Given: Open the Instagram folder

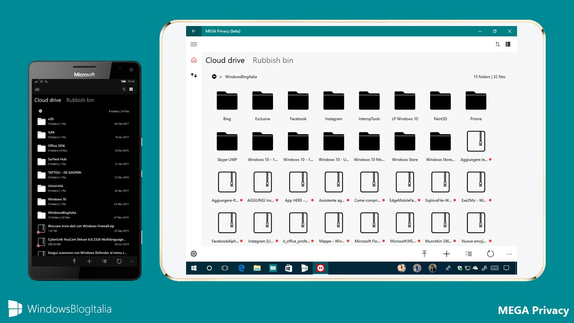Looking at the screenshot, I should pos(334,106).
